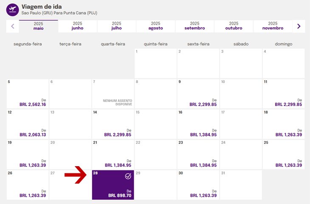
Task: Pick May 12 fare BRL 2,063.13
Action: [x=28, y=124]
